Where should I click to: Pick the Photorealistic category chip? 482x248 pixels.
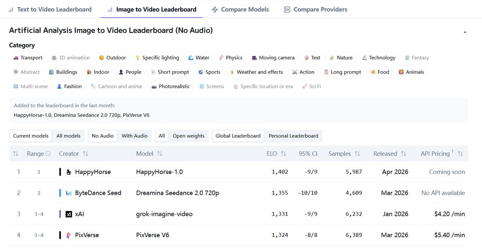[171, 86]
